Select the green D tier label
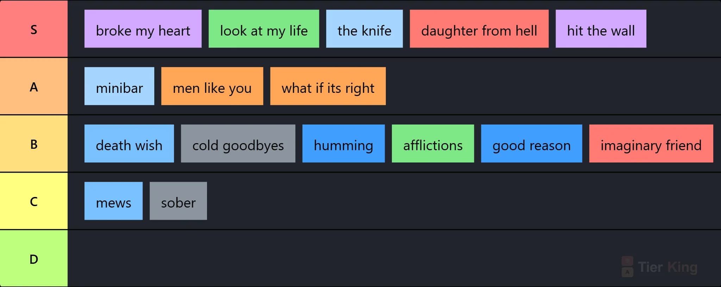Image resolution: width=721 pixels, height=287 pixels. tap(34, 259)
